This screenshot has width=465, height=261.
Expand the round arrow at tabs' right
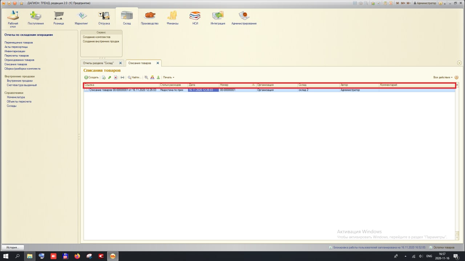click(x=460, y=63)
